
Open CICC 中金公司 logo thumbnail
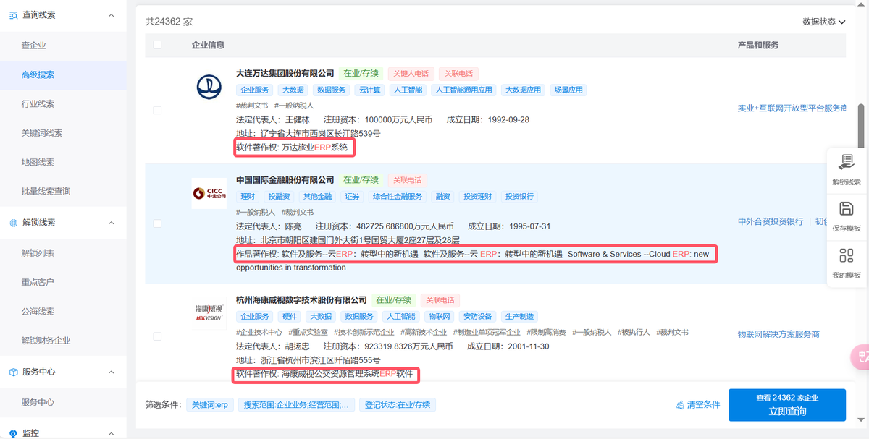(209, 193)
